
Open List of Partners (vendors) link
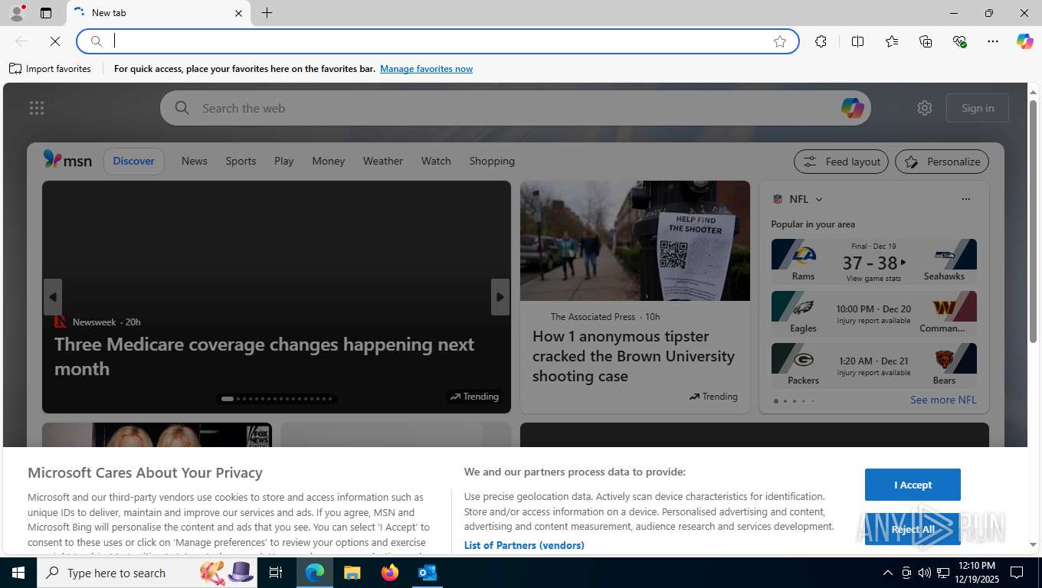(x=524, y=545)
